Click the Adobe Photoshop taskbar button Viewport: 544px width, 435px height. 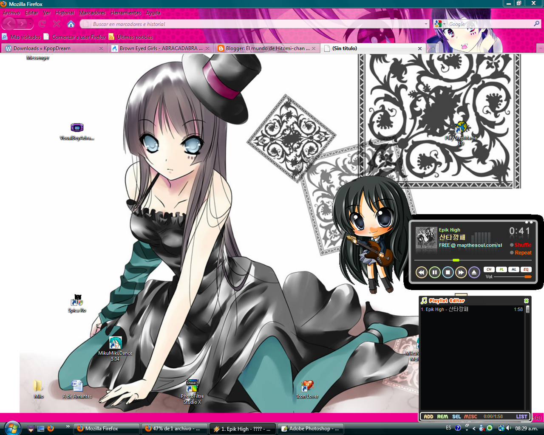310,429
